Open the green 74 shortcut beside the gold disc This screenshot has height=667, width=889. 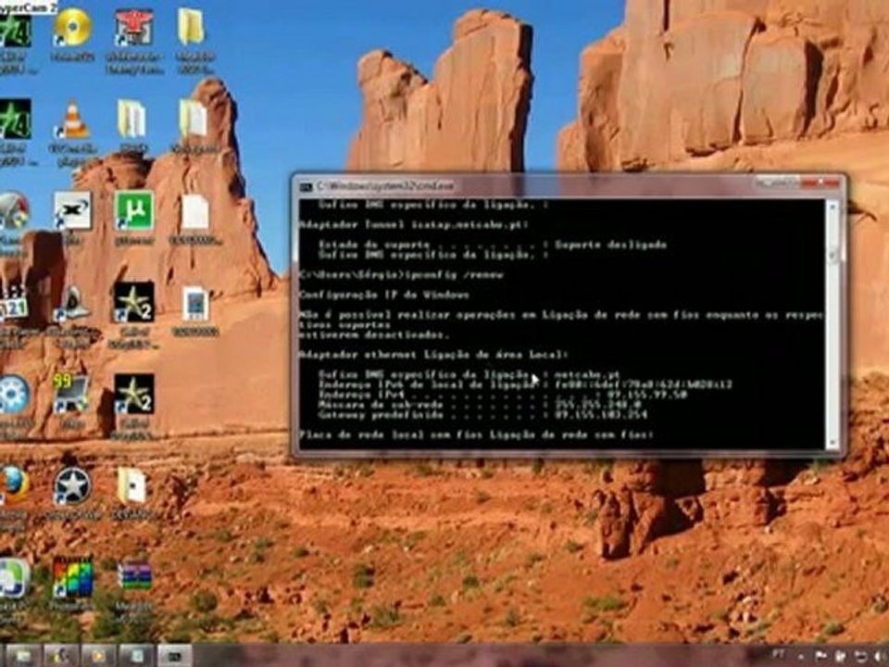(15, 30)
